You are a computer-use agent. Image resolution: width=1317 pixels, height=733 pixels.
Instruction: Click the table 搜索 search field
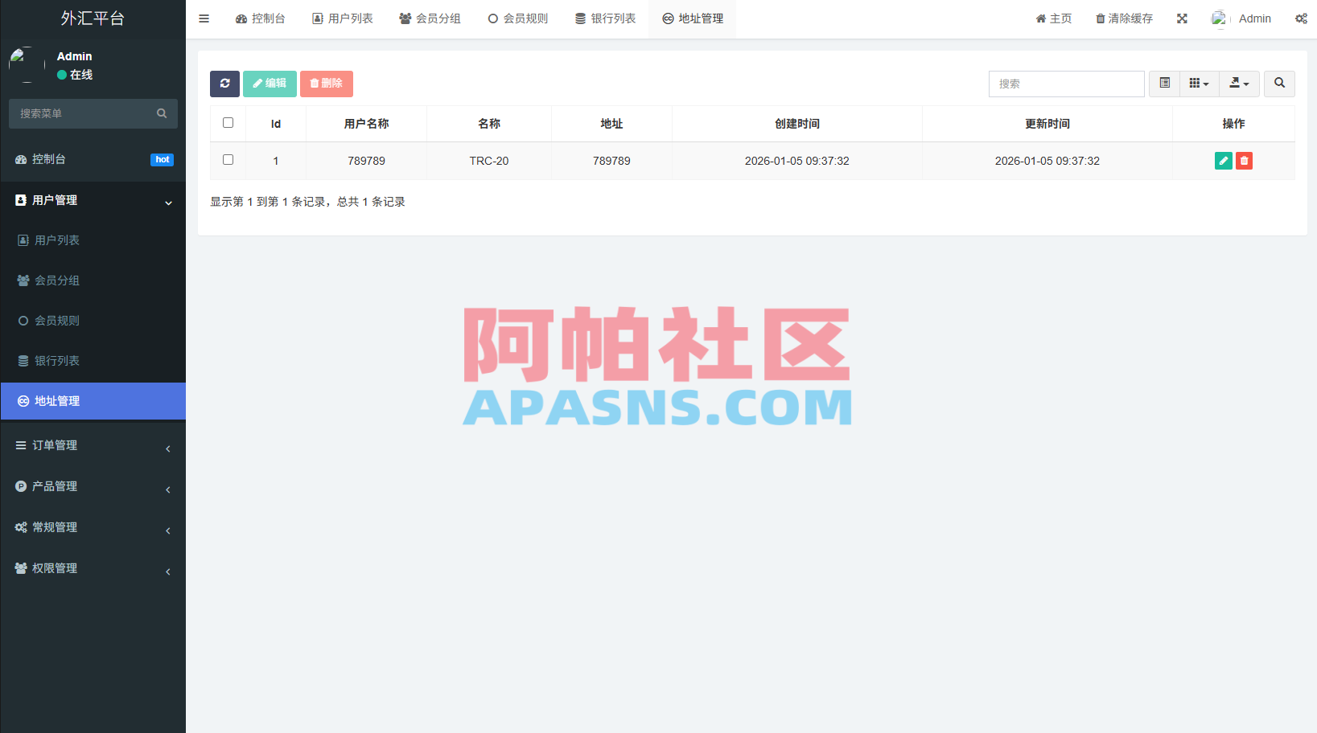[1066, 84]
